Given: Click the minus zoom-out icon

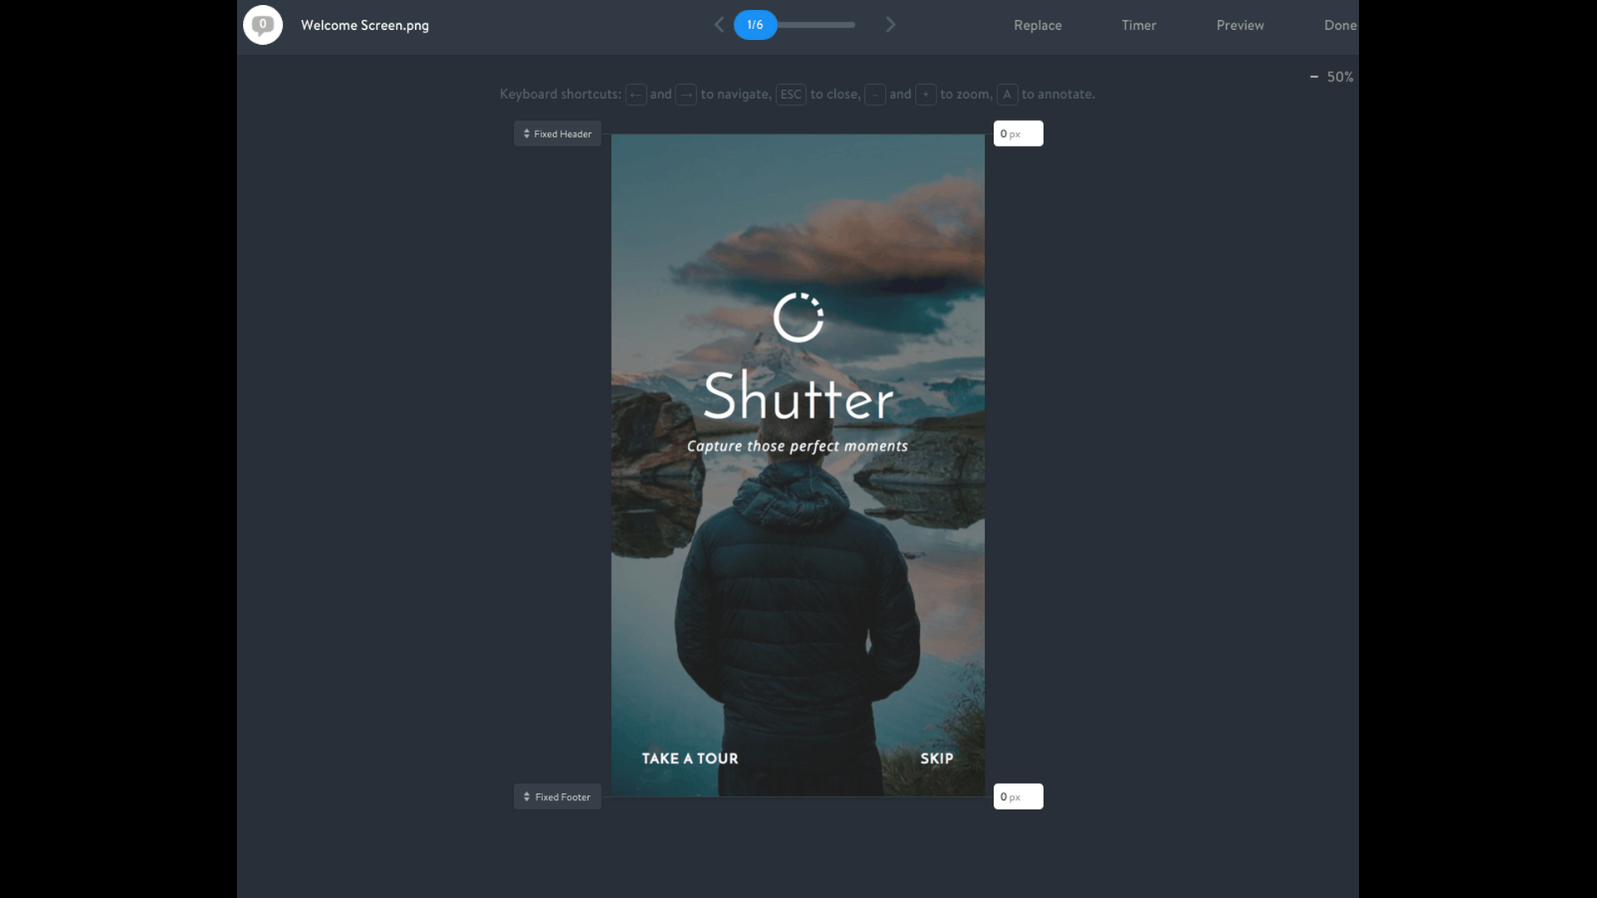Looking at the screenshot, I should pos(1314,76).
